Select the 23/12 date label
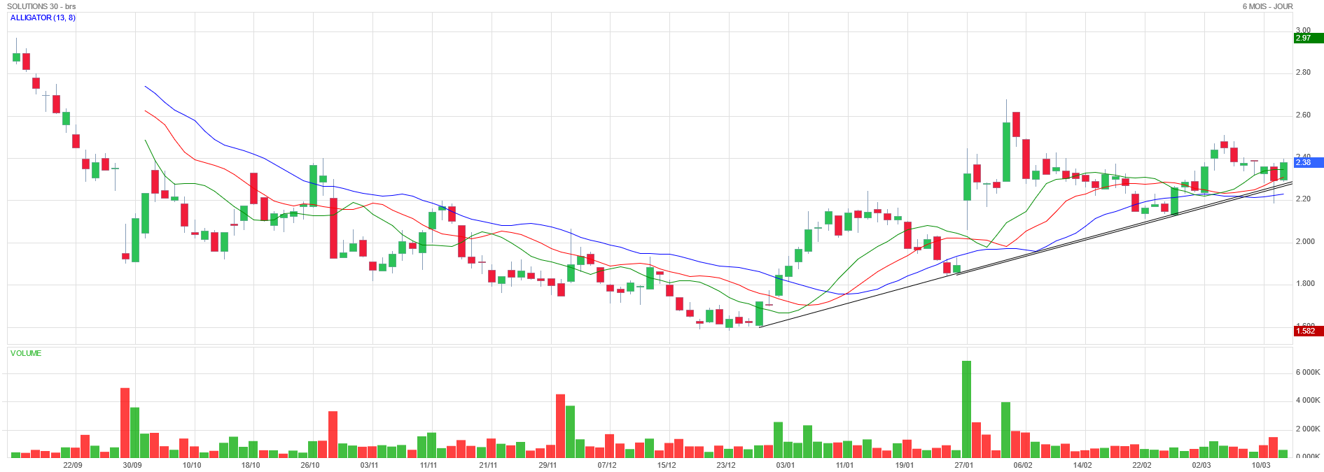The width and height of the screenshot is (1324, 472). point(726,465)
